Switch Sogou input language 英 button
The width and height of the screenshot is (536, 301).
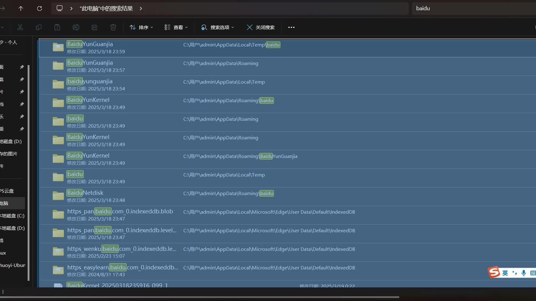(x=505, y=273)
